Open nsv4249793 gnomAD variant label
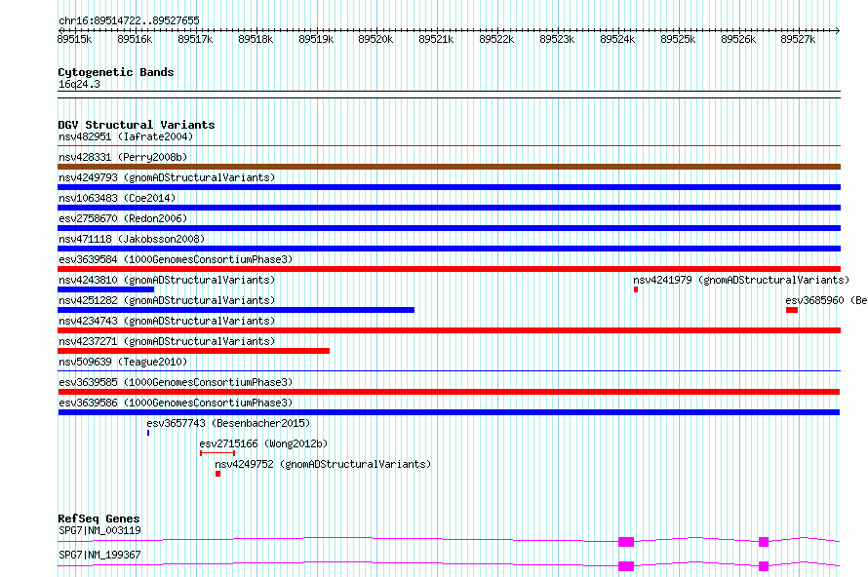The image size is (868, 577). (x=167, y=177)
